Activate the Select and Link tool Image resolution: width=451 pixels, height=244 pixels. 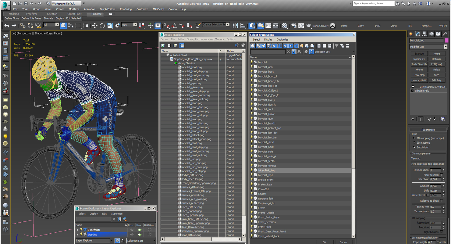23,26
